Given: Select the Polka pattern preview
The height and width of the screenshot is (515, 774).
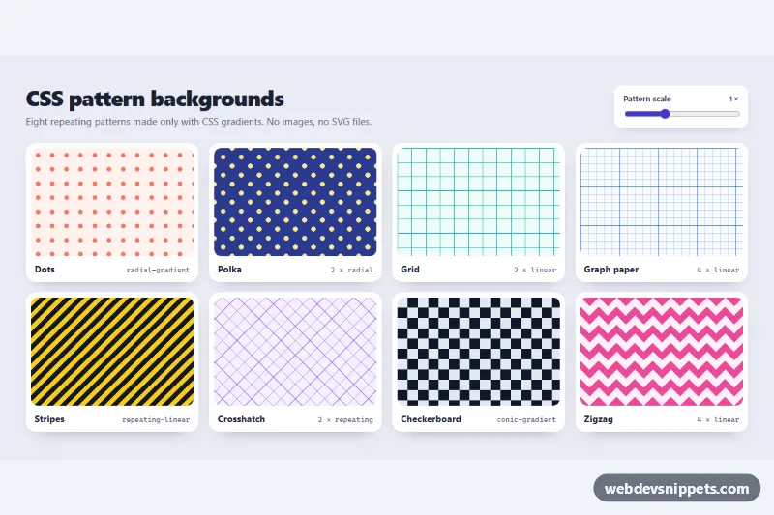Looking at the screenshot, I should click(x=295, y=202).
